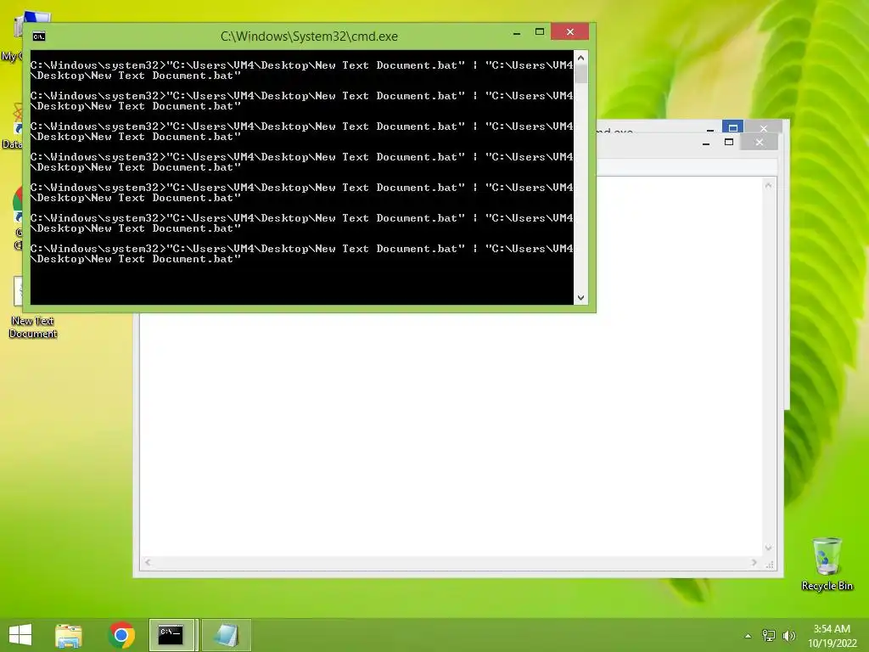Screen dimensions: 869x652
Task: Switch to the Notepad taskbar button
Action: (x=226, y=635)
